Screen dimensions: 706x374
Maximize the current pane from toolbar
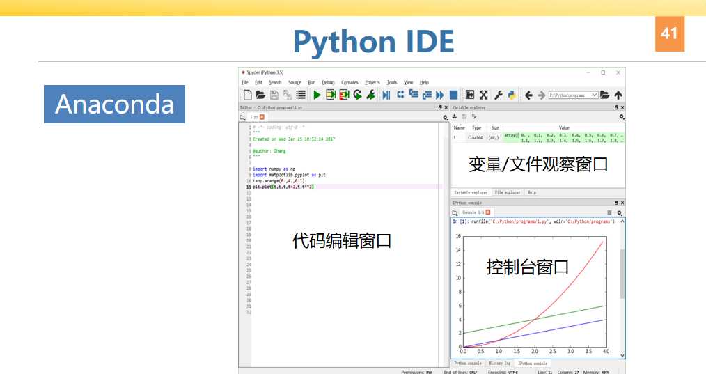click(470, 95)
